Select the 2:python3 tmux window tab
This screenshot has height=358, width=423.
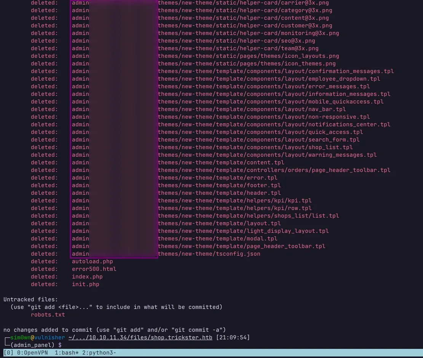click(x=99, y=353)
